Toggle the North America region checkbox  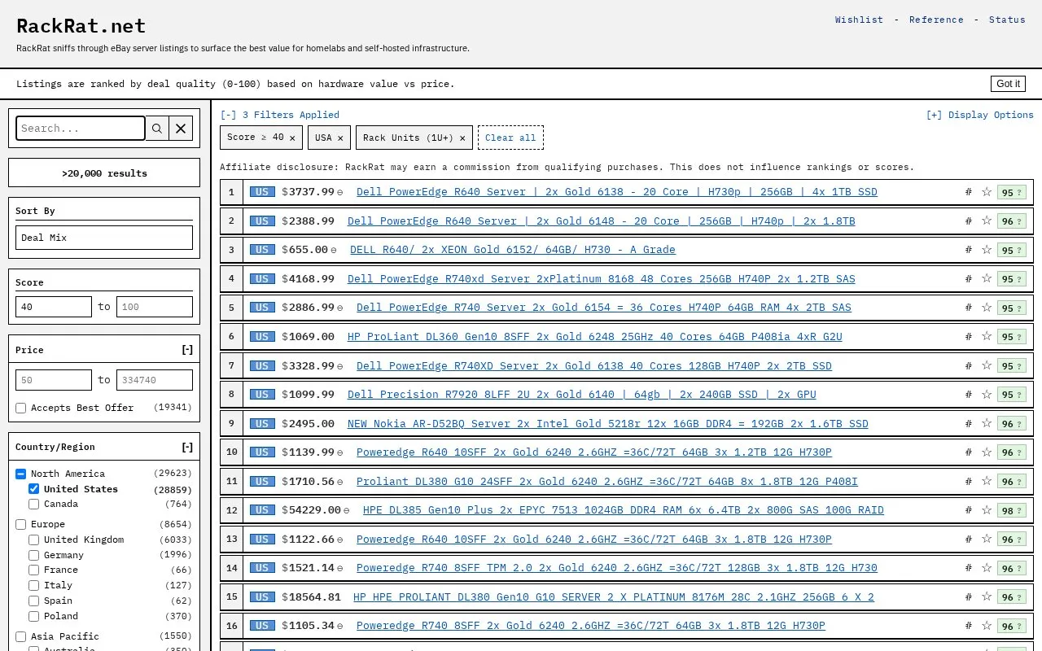click(x=21, y=474)
